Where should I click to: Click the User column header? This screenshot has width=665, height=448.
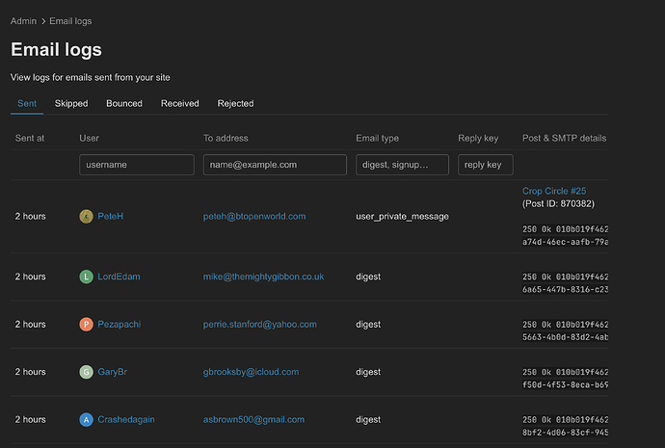tap(89, 138)
